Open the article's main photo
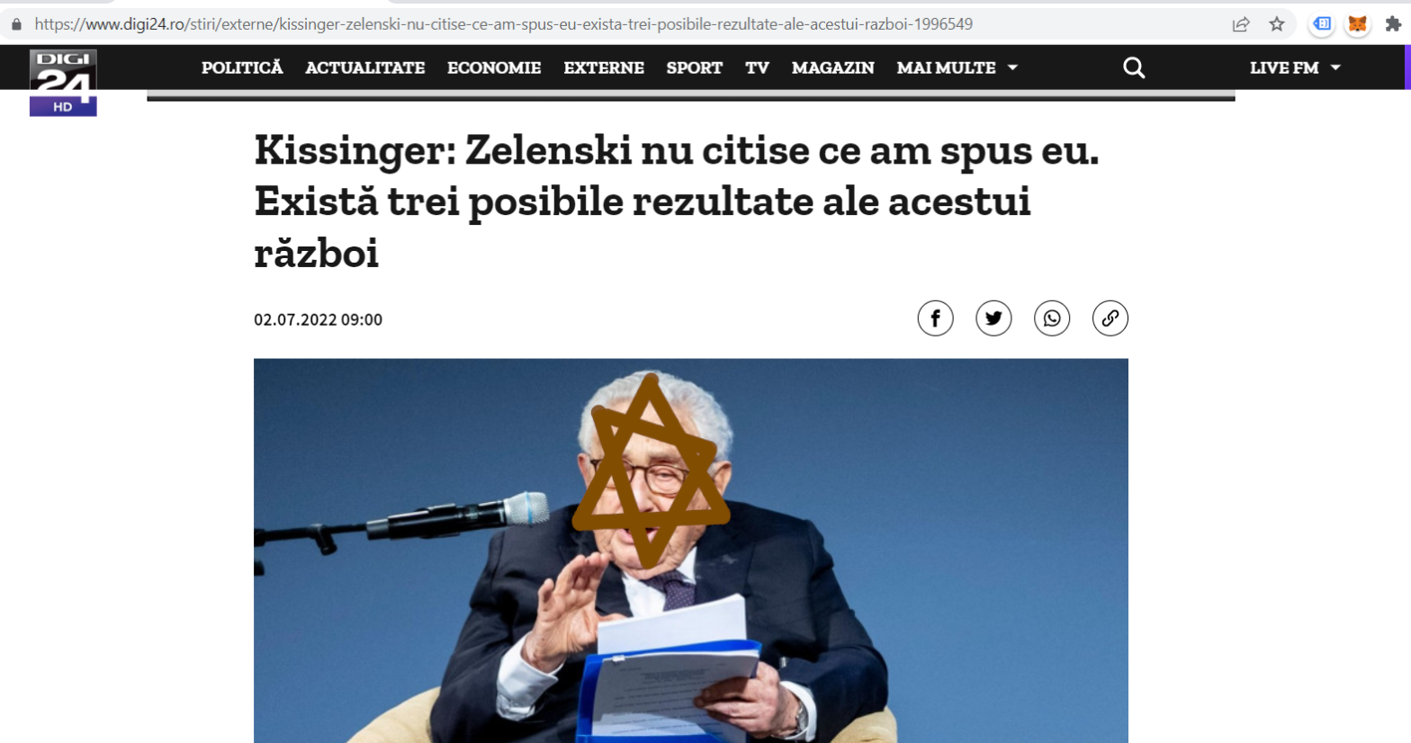The height and width of the screenshot is (743, 1411). pyautogui.click(x=690, y=551)
